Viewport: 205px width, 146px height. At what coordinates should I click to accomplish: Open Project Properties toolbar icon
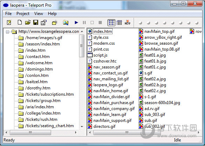[x=44, y=22]
